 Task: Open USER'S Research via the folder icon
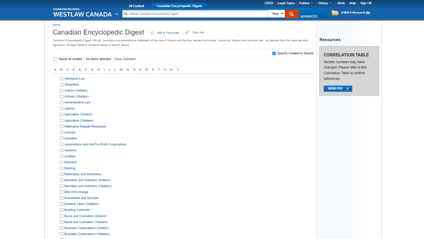335,12
